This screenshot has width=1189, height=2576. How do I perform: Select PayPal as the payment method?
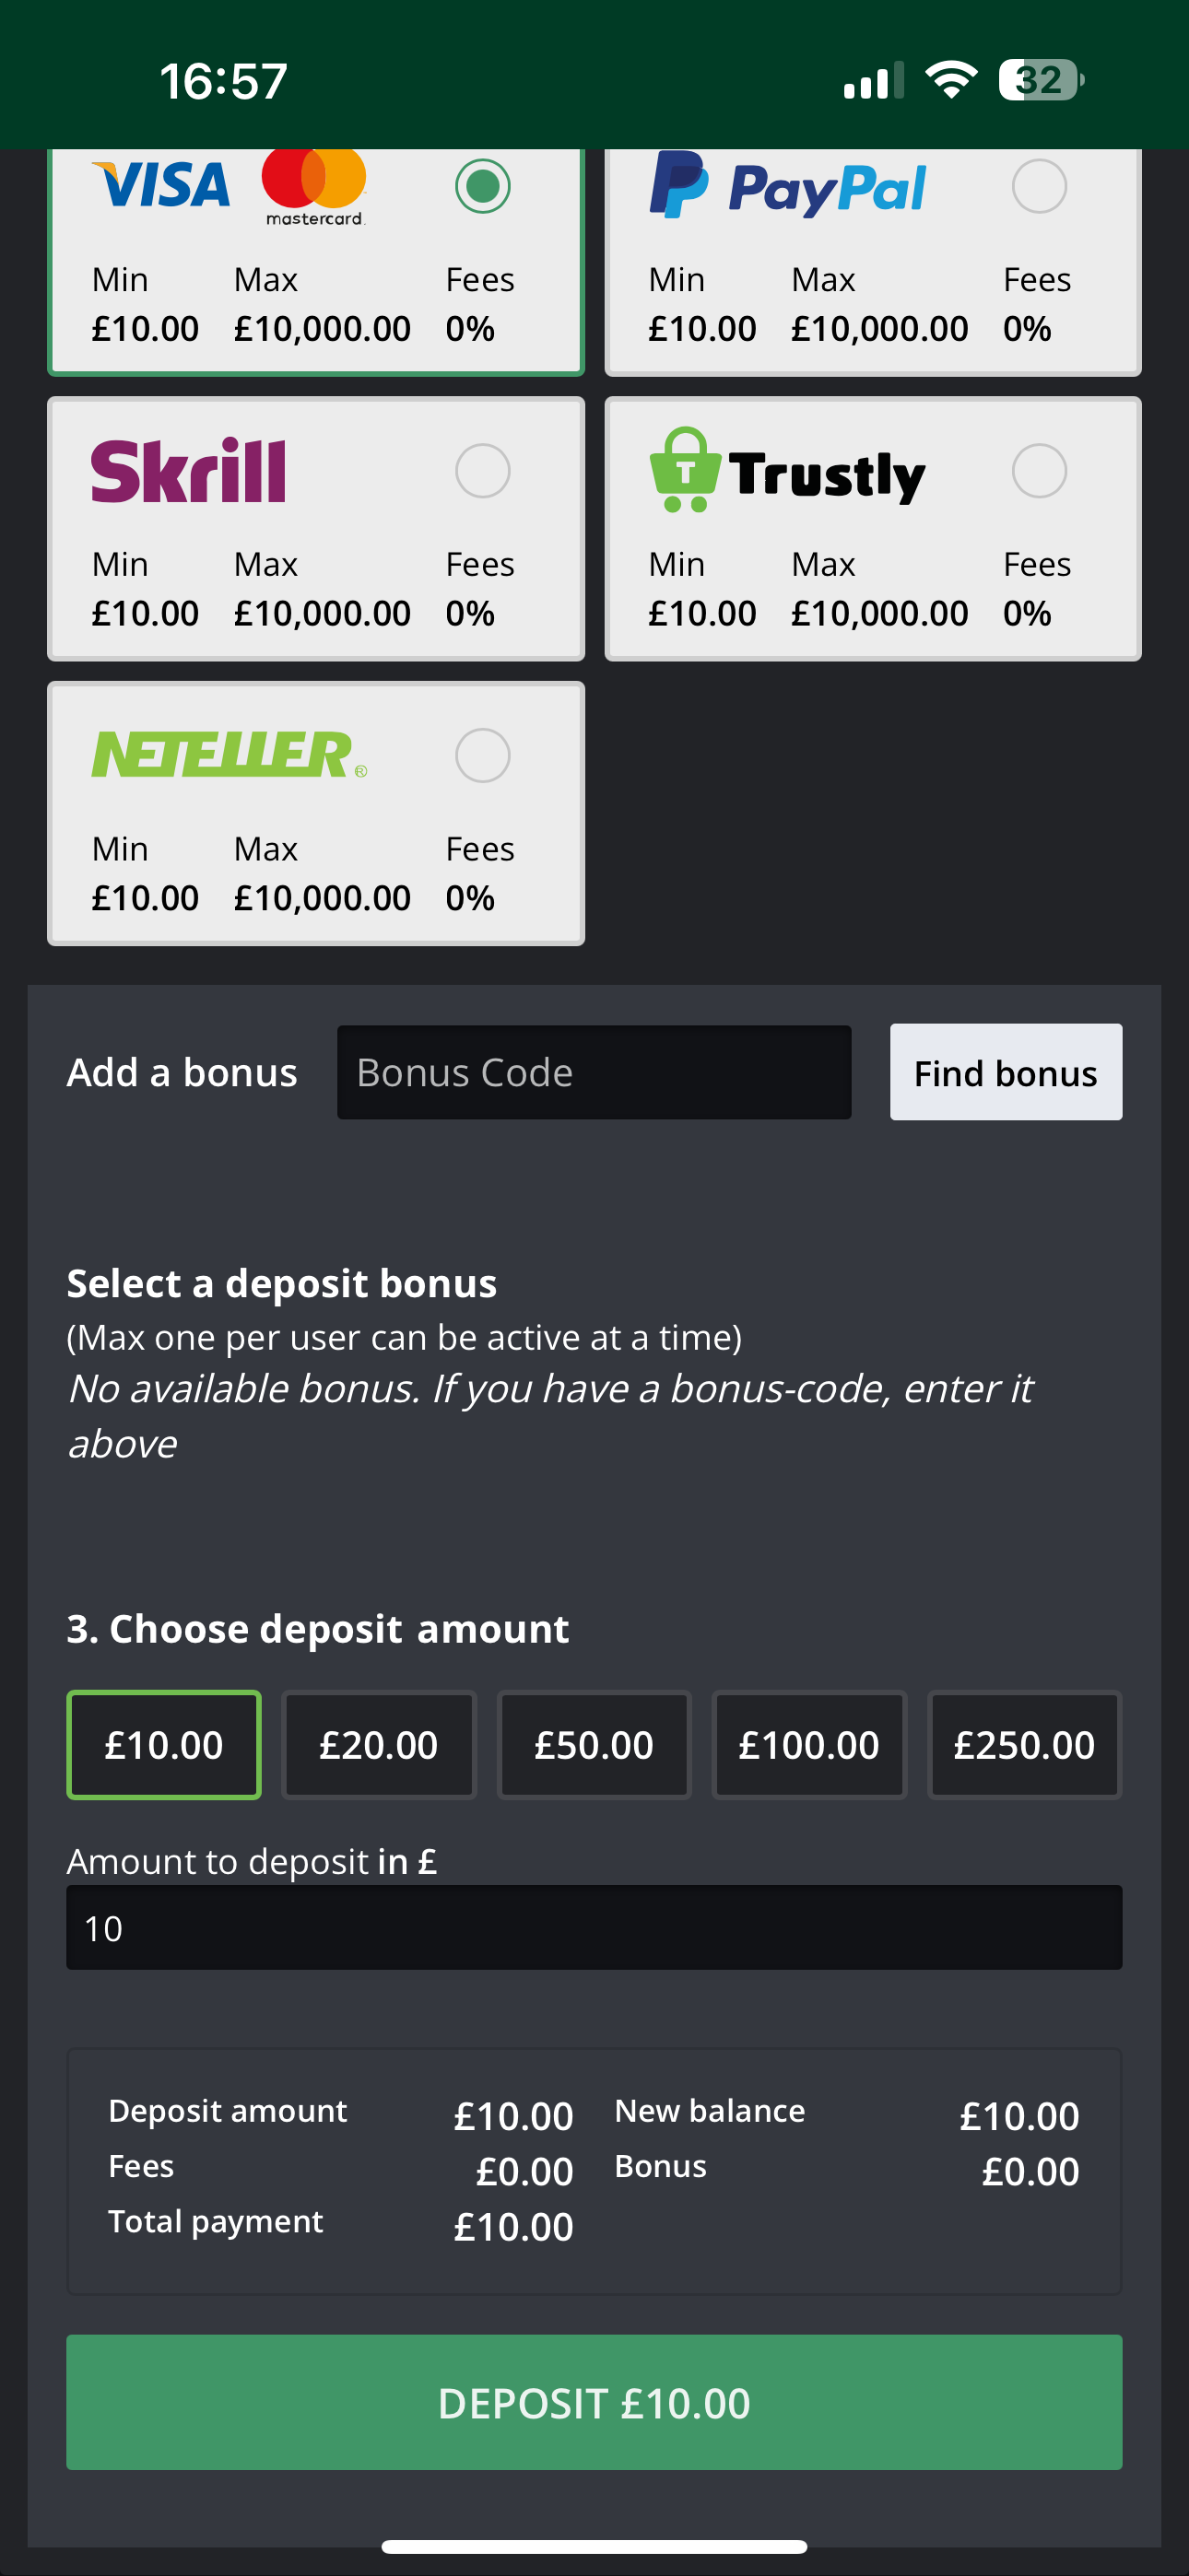(x=1042, y=185)
